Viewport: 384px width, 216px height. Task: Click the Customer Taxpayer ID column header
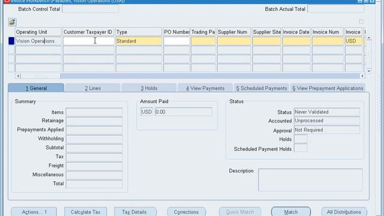tap(88, 32)
